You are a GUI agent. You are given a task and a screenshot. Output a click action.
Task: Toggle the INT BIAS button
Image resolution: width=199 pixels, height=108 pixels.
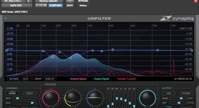click(x=14, y=79)
